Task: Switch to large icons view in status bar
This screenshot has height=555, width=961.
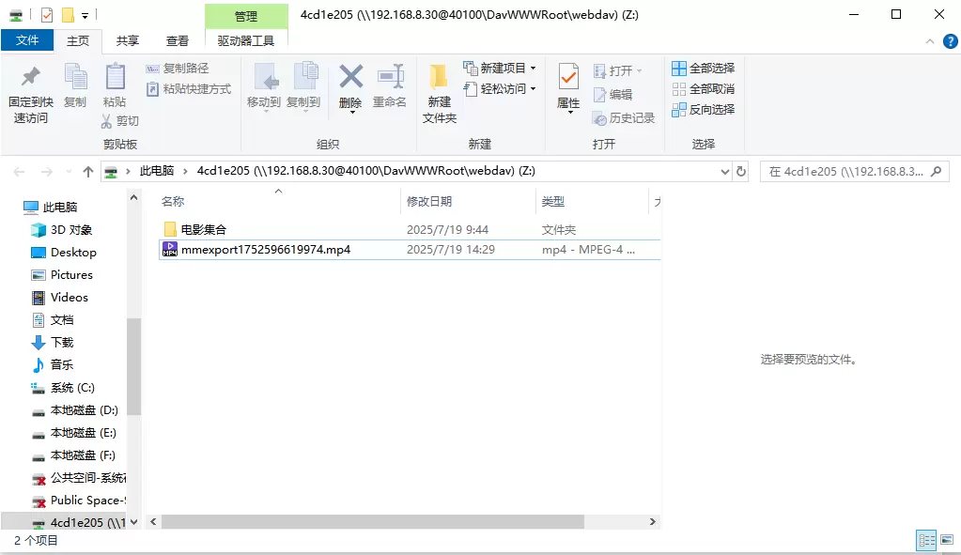Action: pyautogui.click(x=947, y=540)
